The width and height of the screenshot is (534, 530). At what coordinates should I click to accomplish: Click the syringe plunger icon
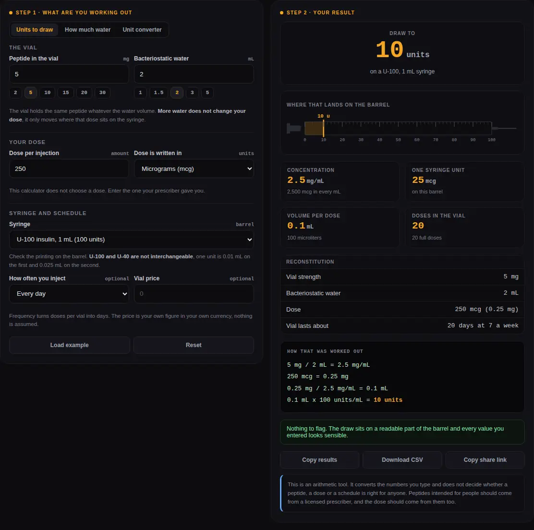[294, 128]
